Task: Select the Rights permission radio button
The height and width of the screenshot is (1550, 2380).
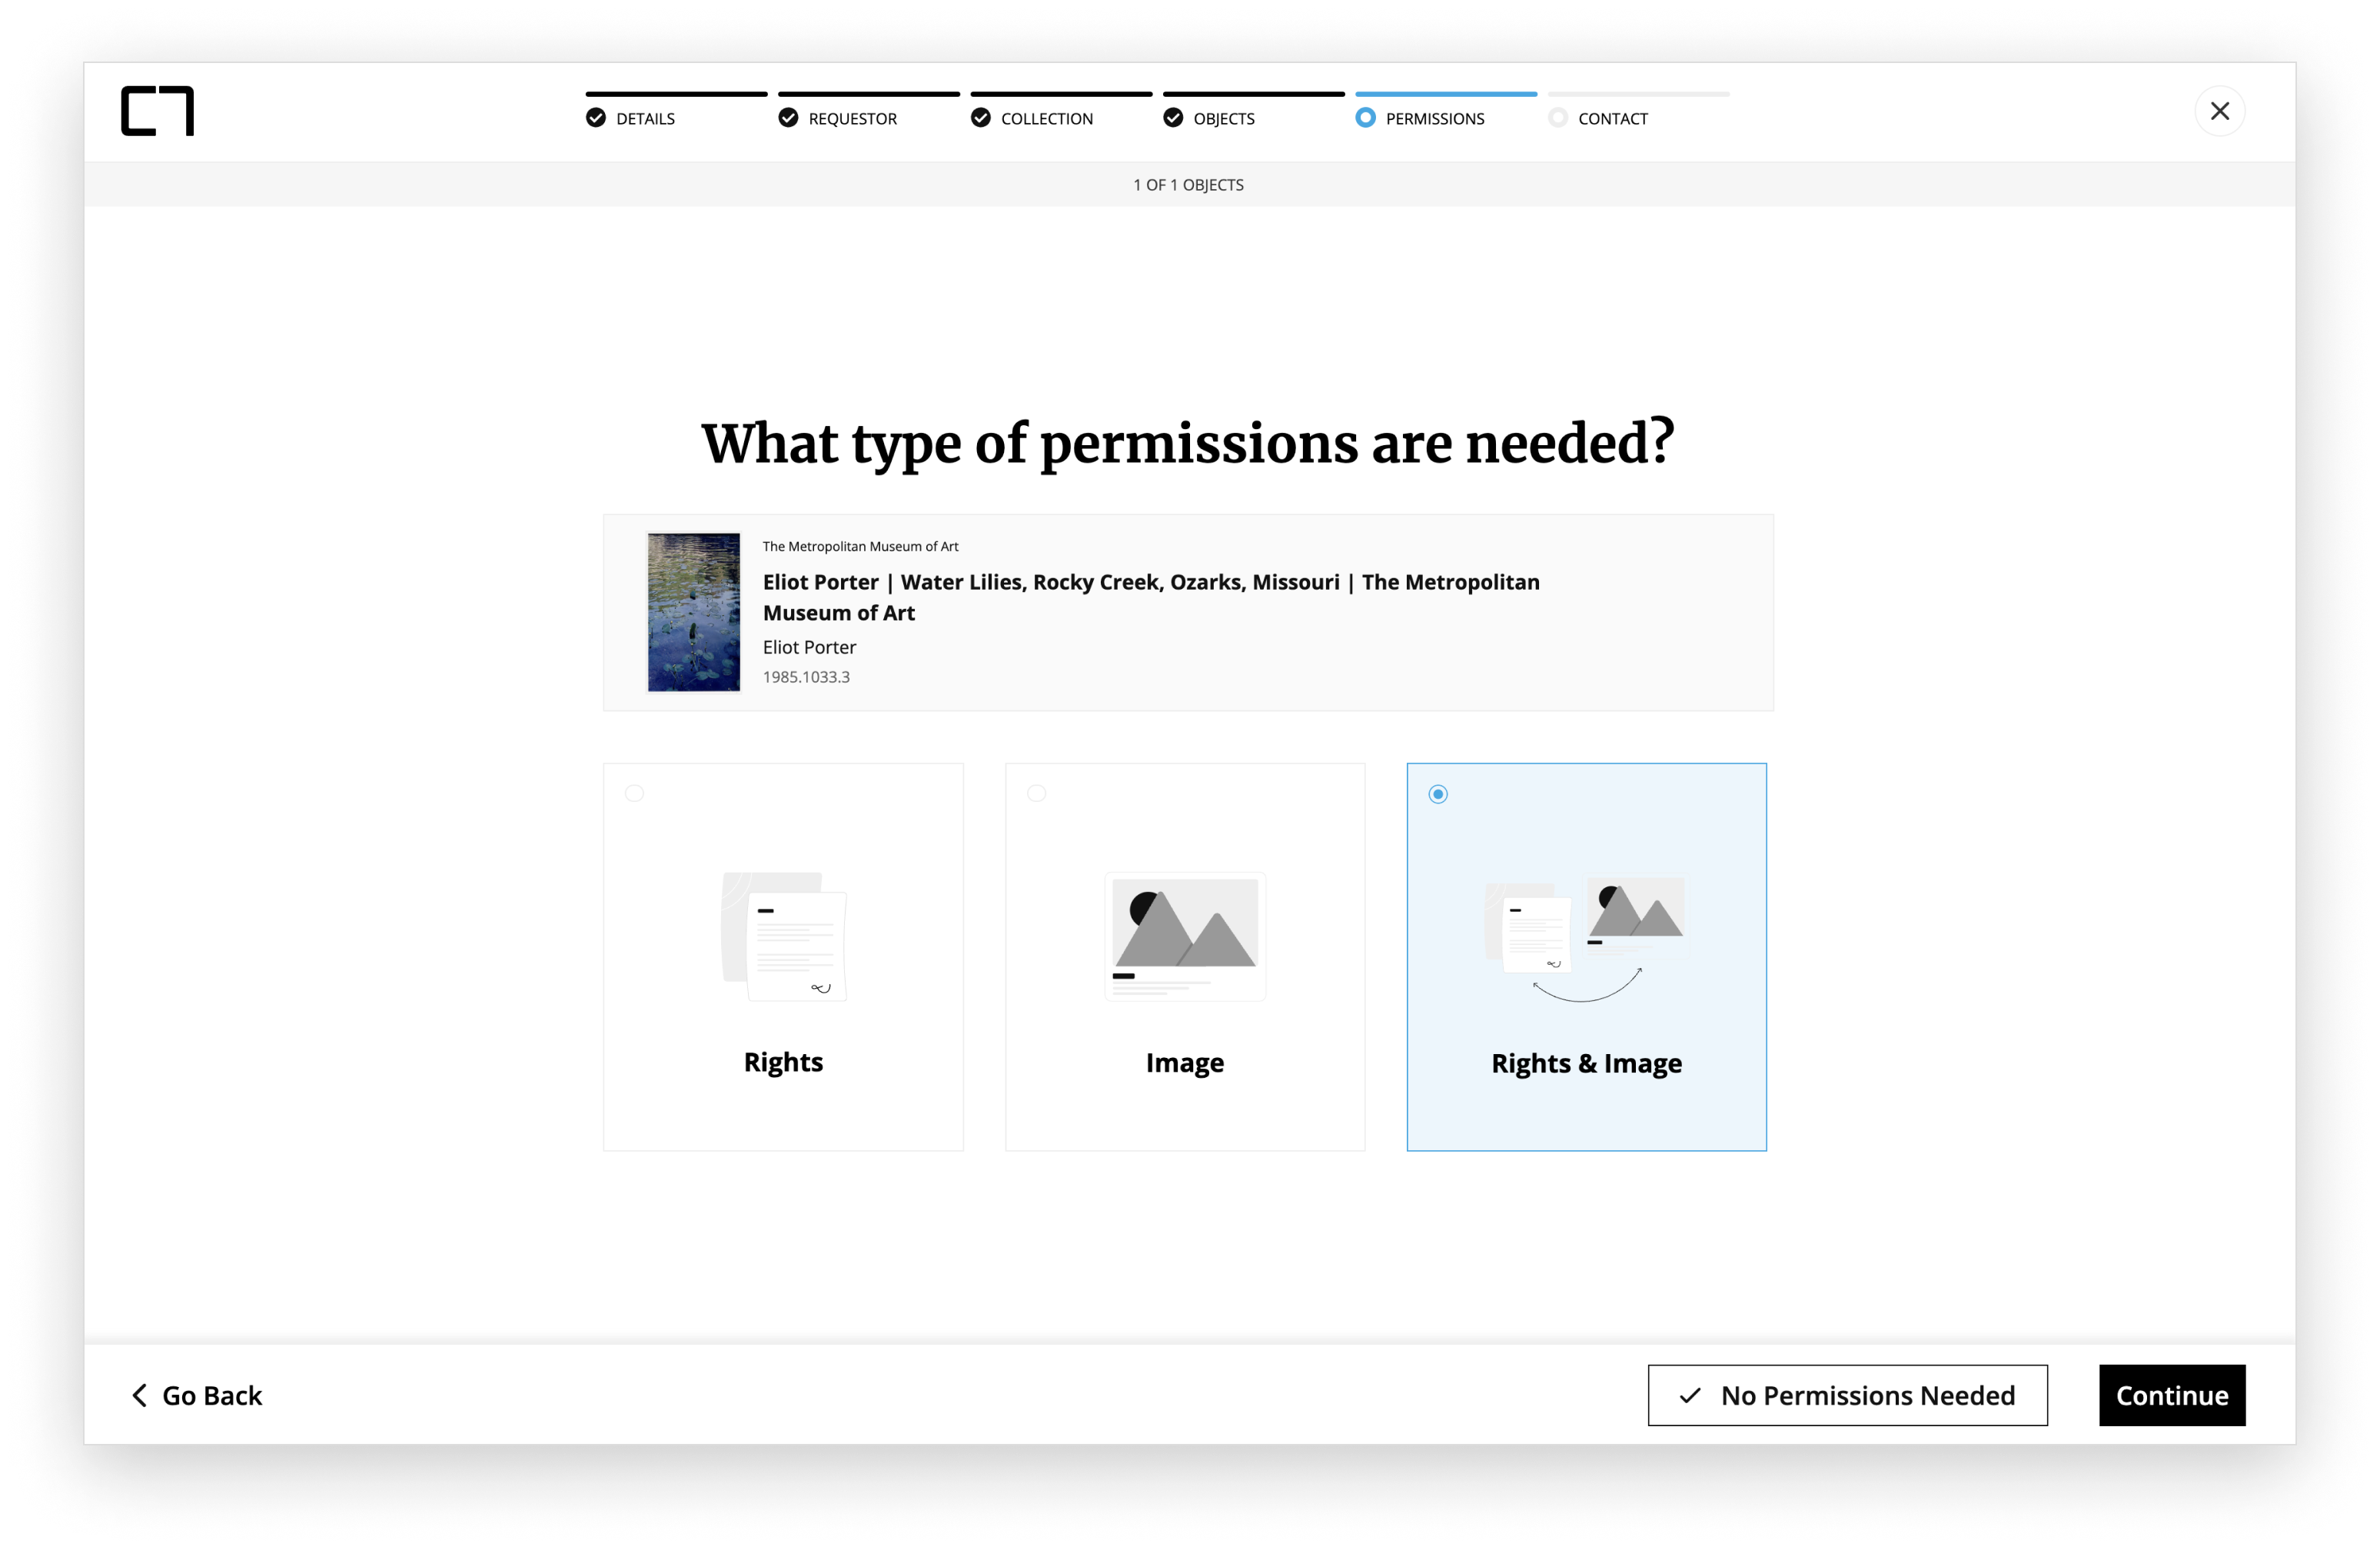Action: (635, 793)
